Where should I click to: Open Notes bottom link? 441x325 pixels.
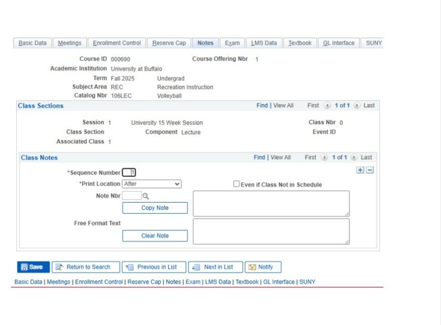tap(173, 282)
